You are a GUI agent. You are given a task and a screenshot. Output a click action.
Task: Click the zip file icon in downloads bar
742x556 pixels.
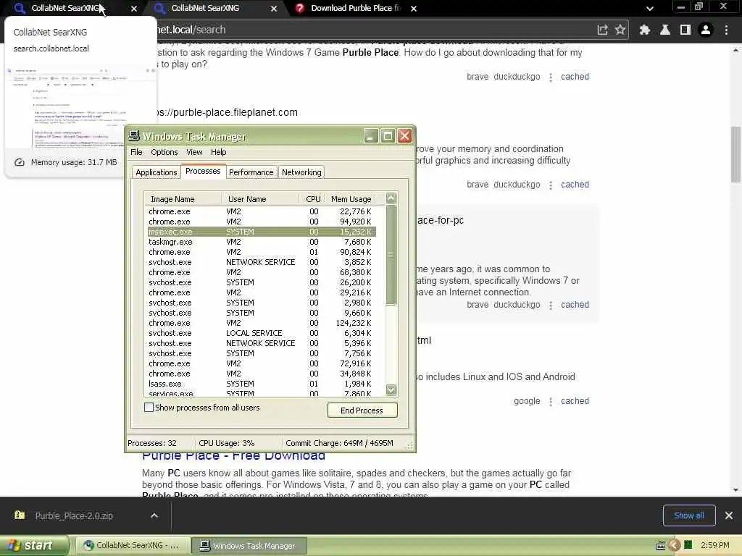point(20,515)
